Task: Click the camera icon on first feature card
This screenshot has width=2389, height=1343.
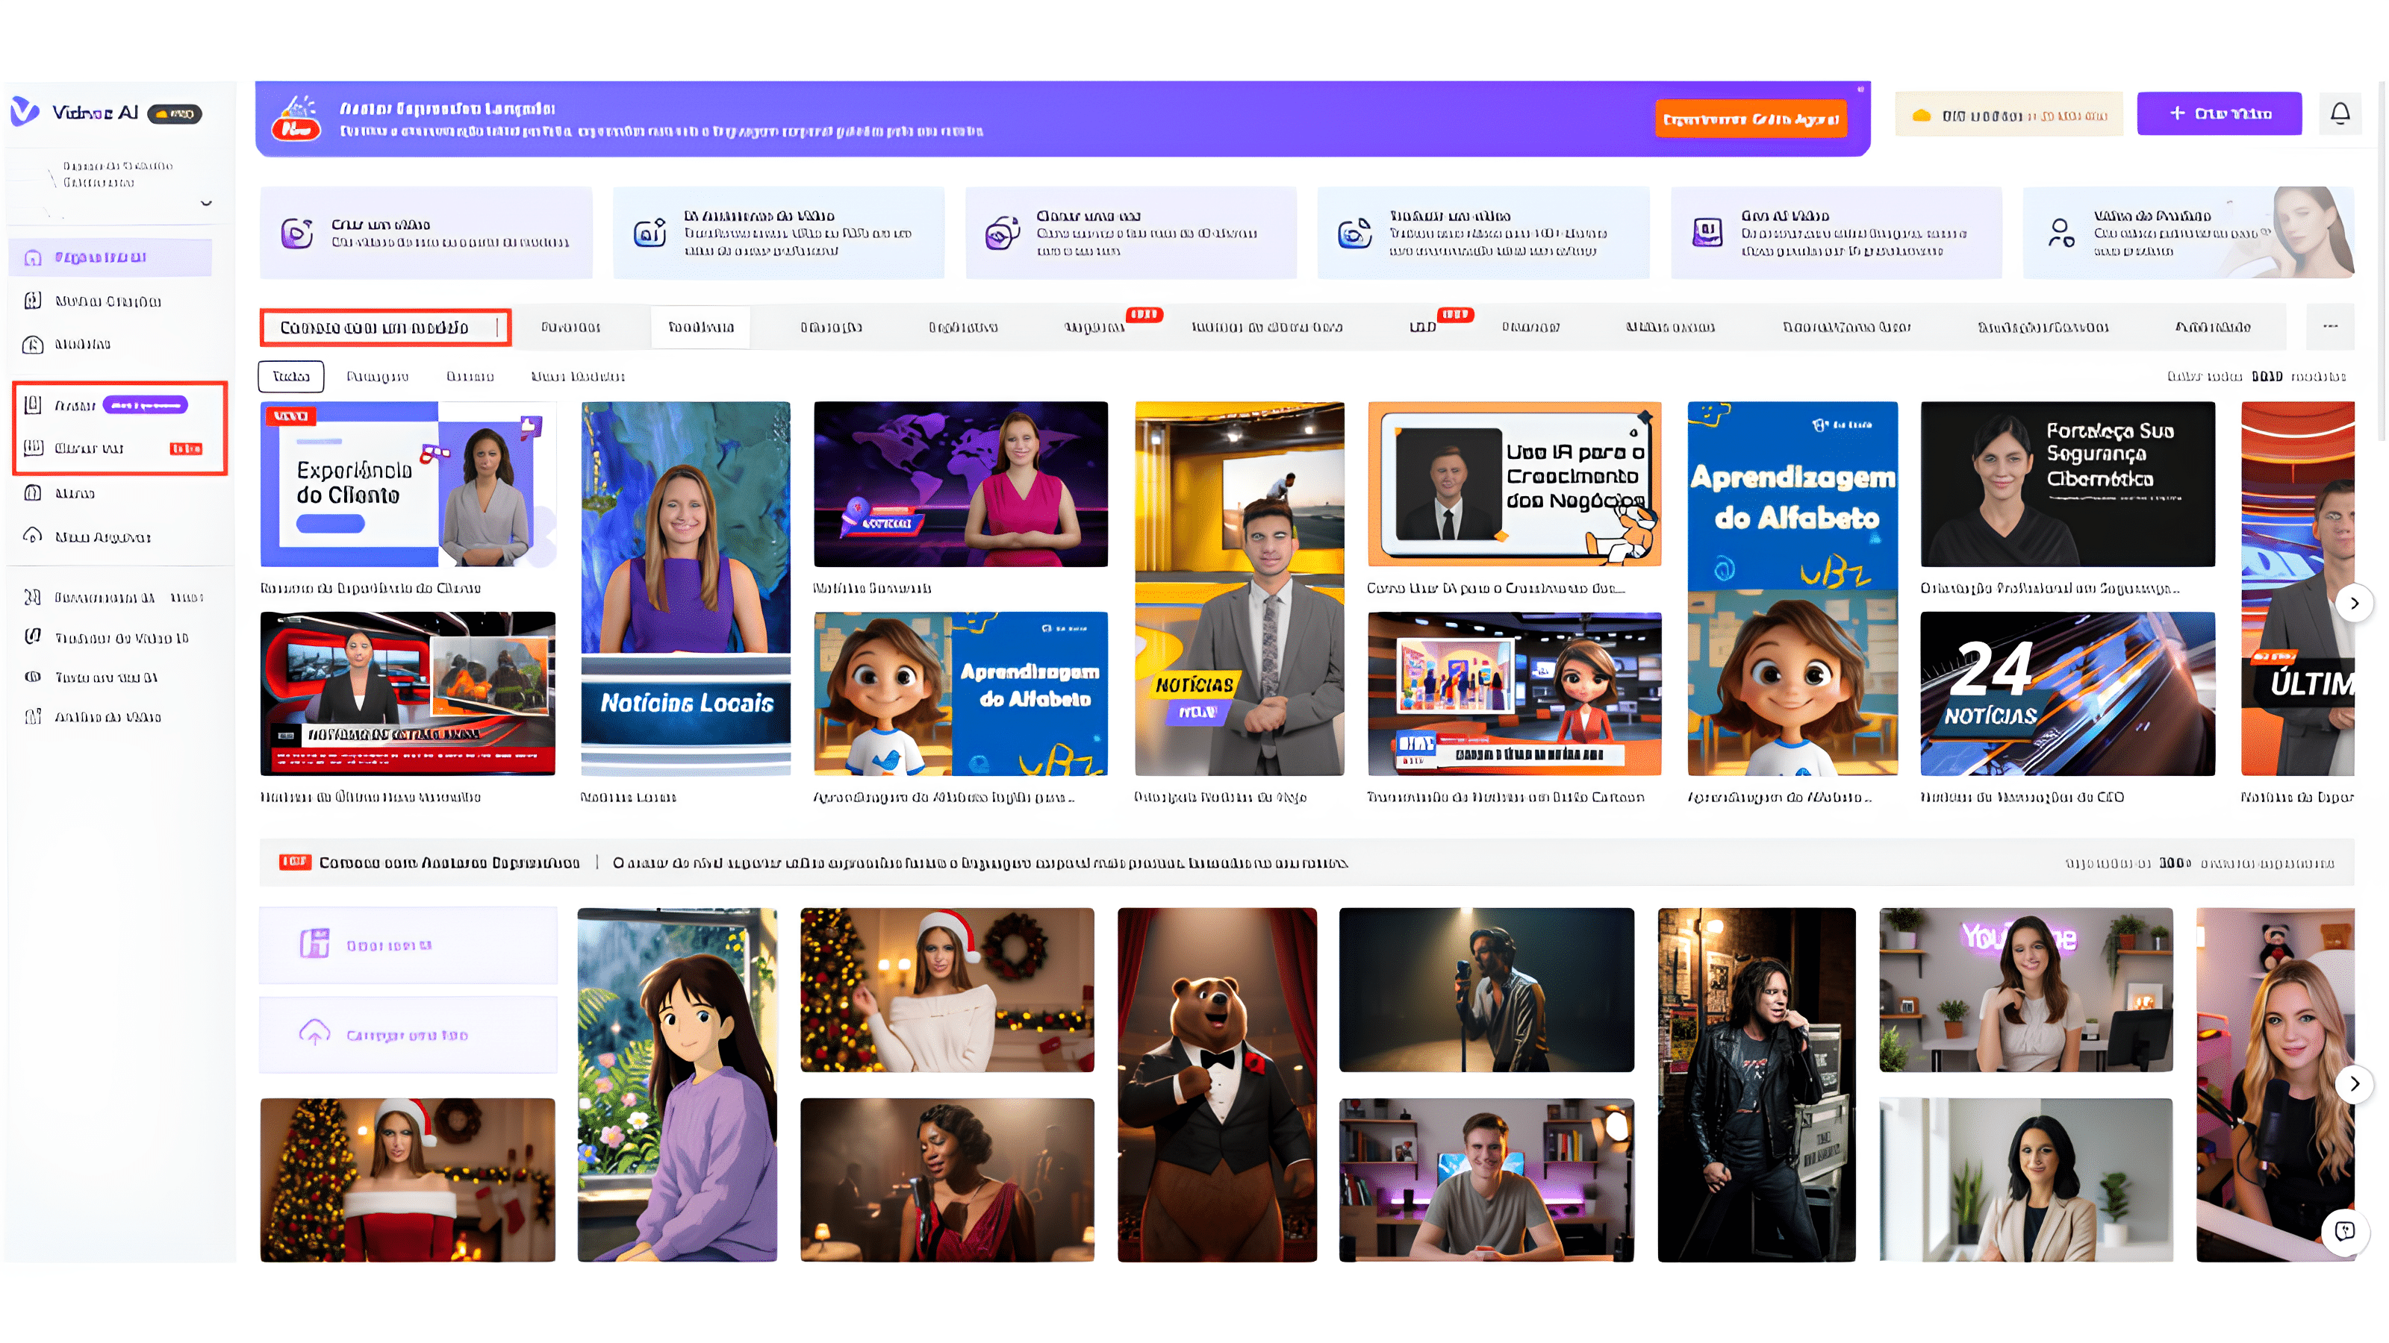Action: point(297,234)
